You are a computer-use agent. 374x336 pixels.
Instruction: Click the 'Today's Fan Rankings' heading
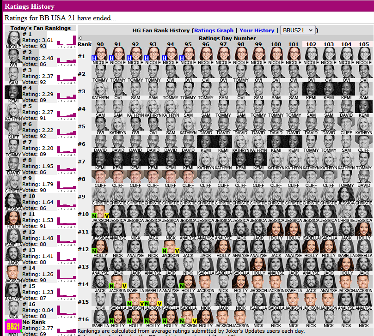41,28
